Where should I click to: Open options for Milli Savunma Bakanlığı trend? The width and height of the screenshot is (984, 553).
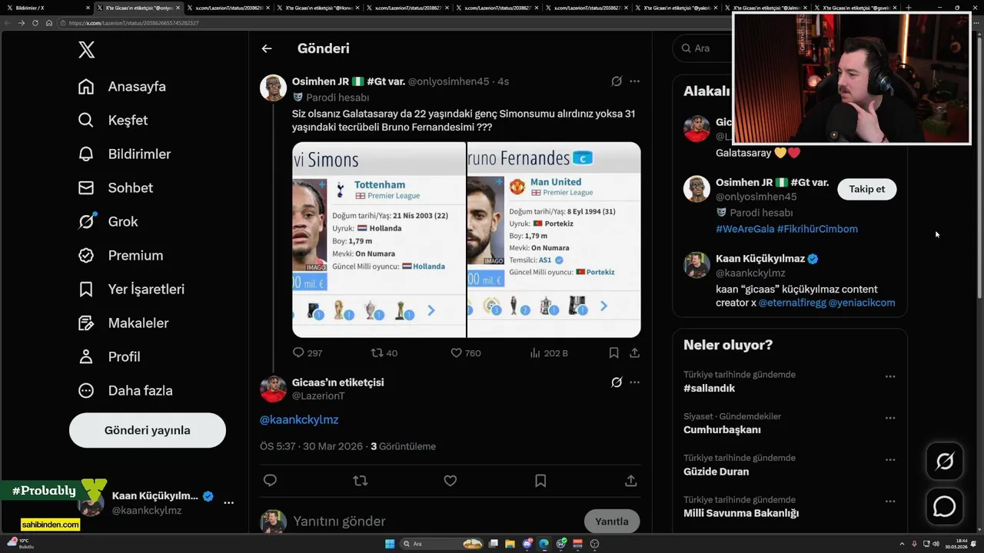pos(890,501)
